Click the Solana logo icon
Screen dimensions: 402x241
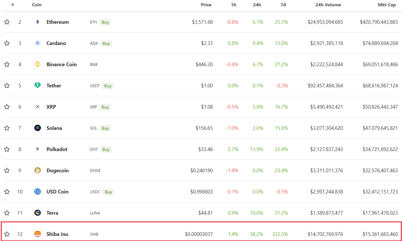tap(37, 128)
